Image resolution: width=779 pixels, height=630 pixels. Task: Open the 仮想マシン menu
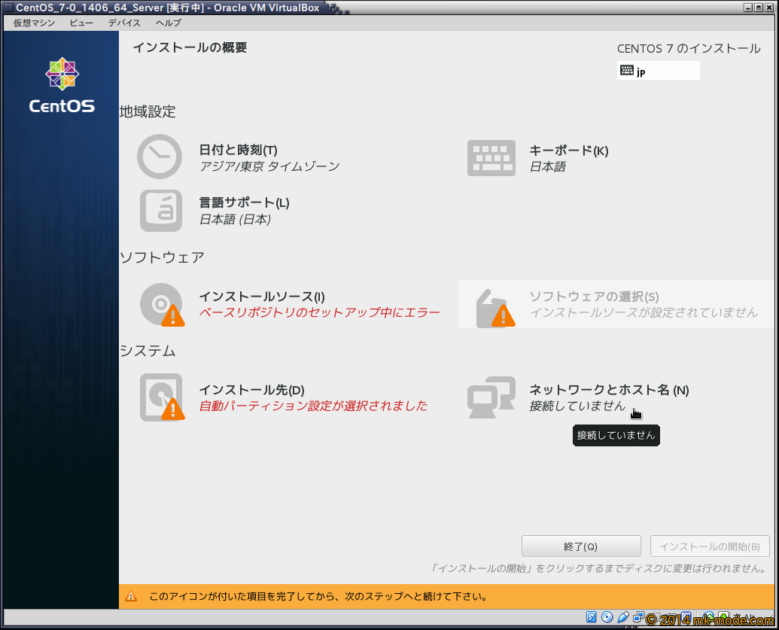click(x=34, y=23)
